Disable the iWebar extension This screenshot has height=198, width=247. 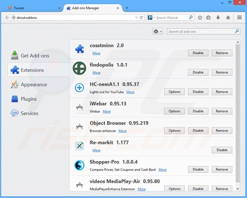coord(198,111)
